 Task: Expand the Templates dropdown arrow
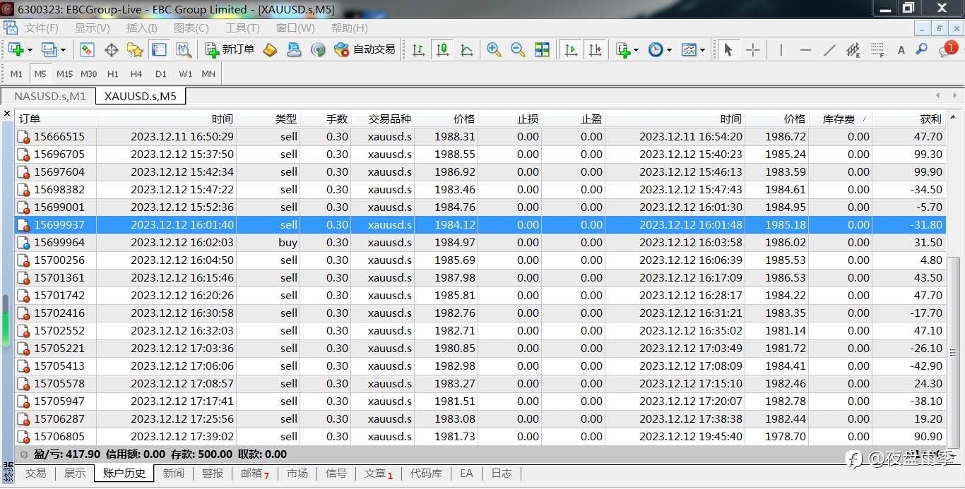[x=702, y=50]
